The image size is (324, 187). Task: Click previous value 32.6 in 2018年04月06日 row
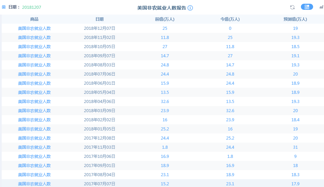tap(165, 102)
